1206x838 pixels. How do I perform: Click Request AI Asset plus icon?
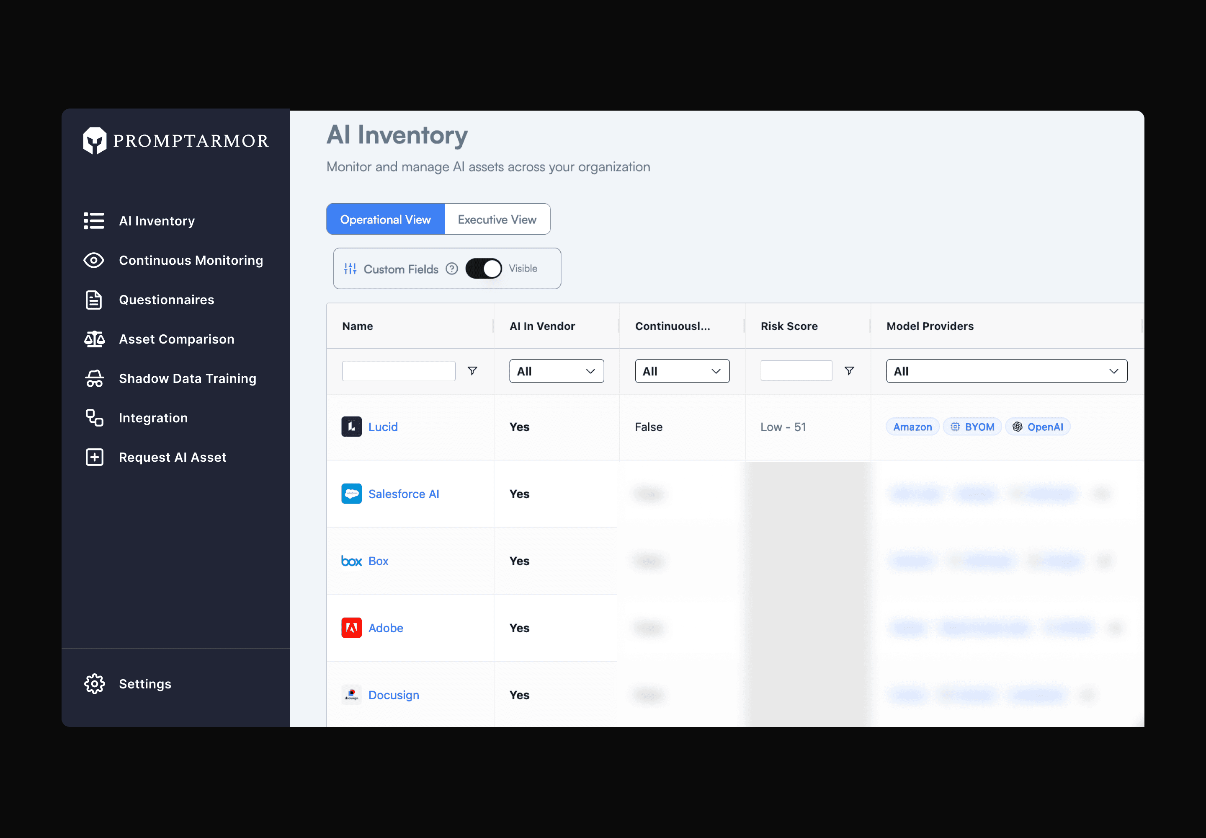(x=95, y=457)
